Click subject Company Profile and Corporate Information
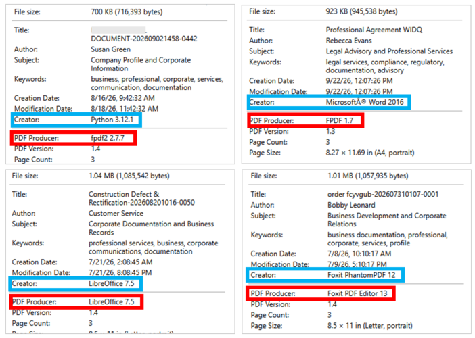475x338 pixels. (141, 64)
